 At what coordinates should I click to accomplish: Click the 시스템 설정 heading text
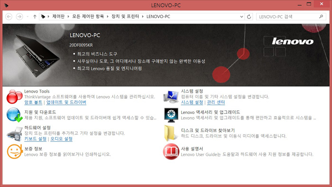(192, 91)
